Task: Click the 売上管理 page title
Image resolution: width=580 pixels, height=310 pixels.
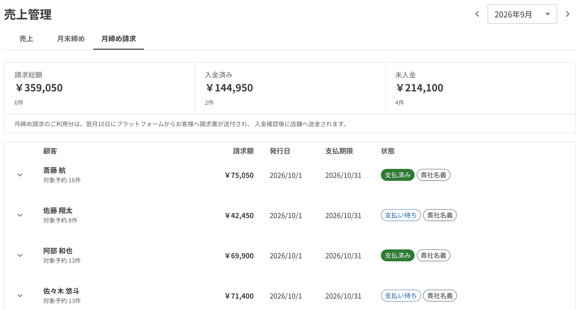Action: pyautogui.click(x=28, y=15)
